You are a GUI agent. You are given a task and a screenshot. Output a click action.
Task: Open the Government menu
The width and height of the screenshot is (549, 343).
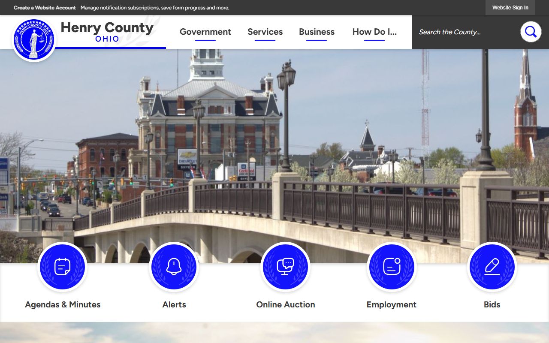click(x=205, y=32)
